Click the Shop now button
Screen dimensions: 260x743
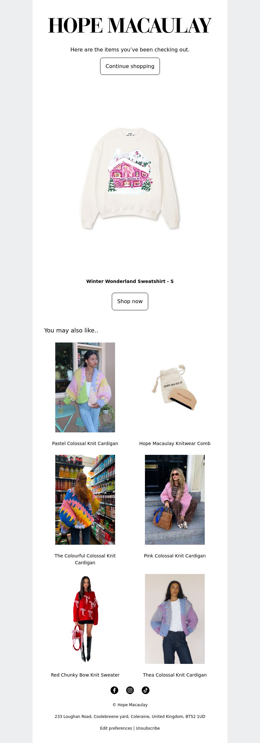(130, 301)
